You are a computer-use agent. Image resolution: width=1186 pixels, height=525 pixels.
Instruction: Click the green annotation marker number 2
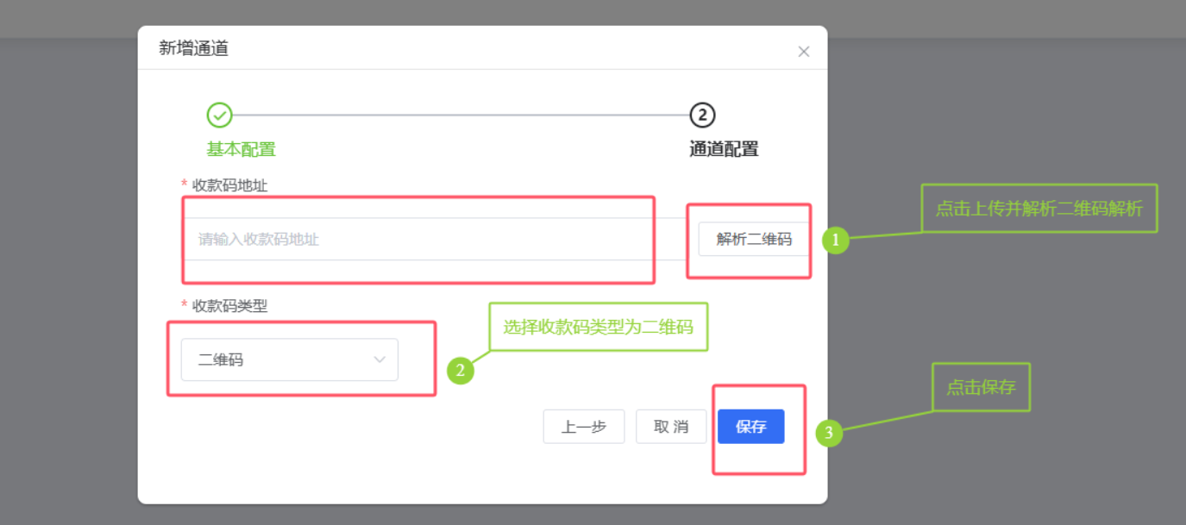tap(461, 371)
